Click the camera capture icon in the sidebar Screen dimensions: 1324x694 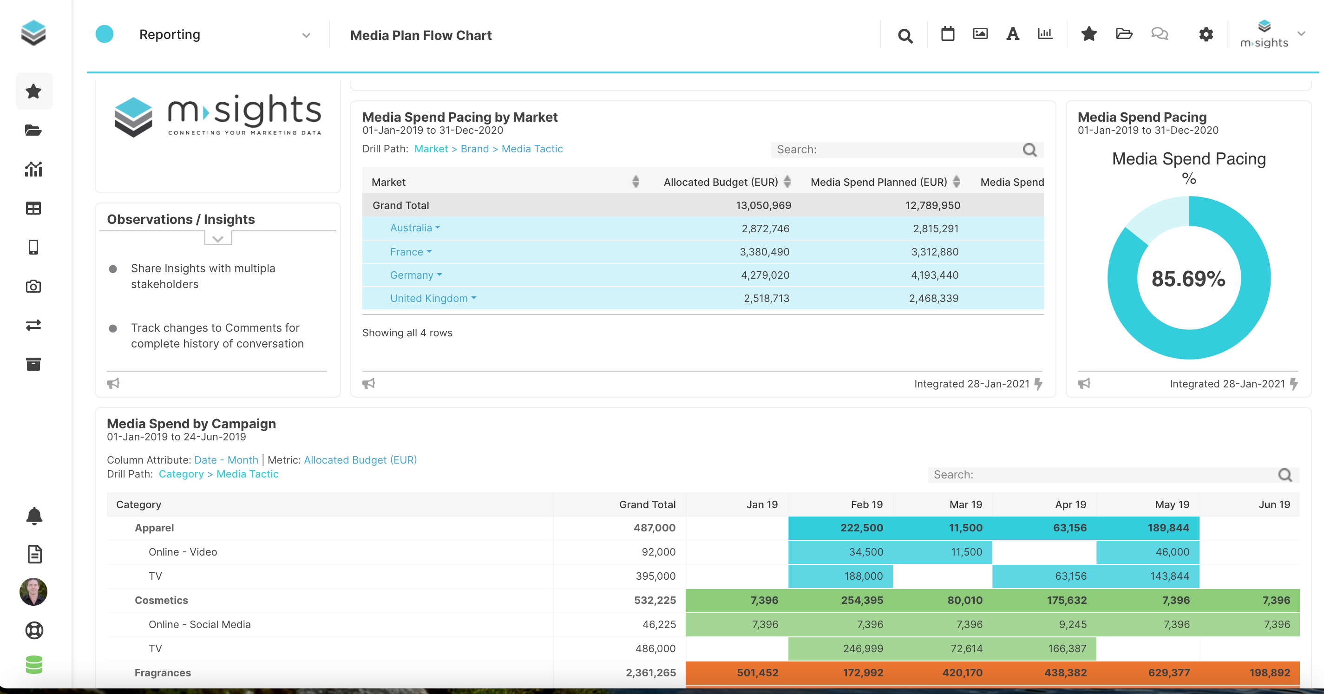click(x=33, y=286)
